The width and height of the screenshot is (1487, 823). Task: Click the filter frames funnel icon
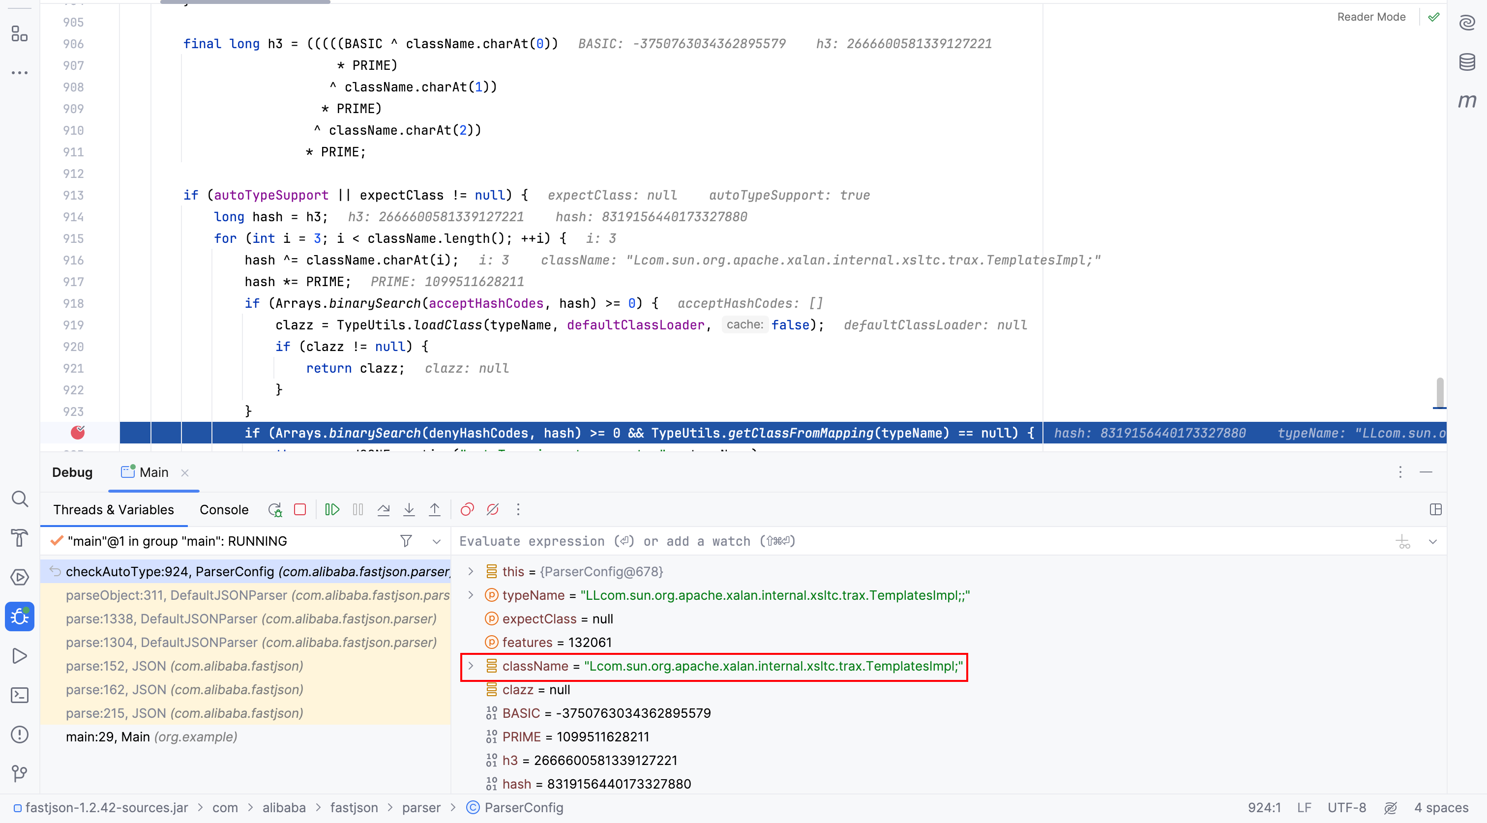point(406,541)
